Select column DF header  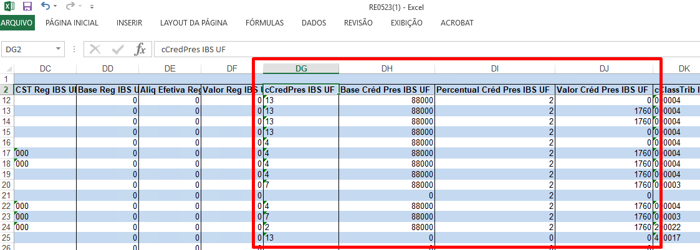[x=232, y=68]
